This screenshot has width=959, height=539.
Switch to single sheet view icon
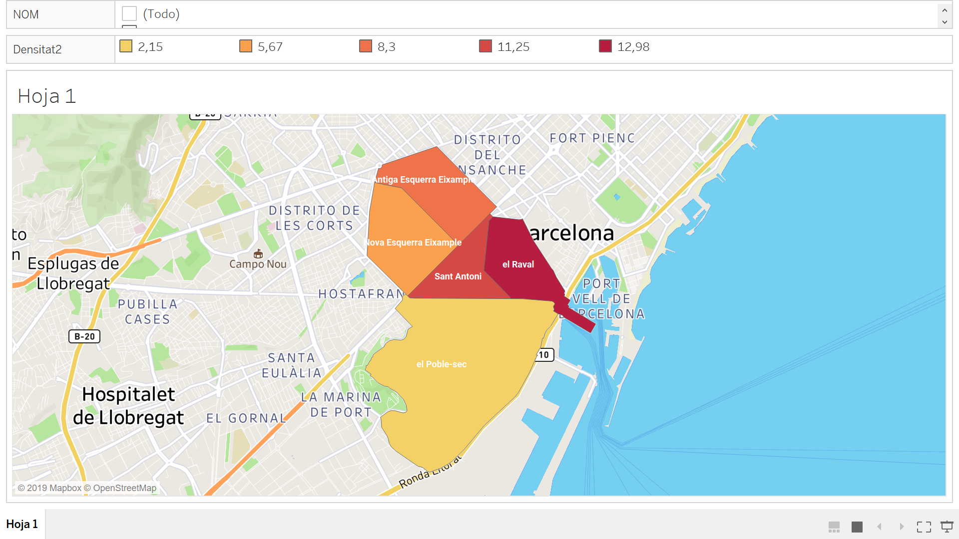coord(857,527)
